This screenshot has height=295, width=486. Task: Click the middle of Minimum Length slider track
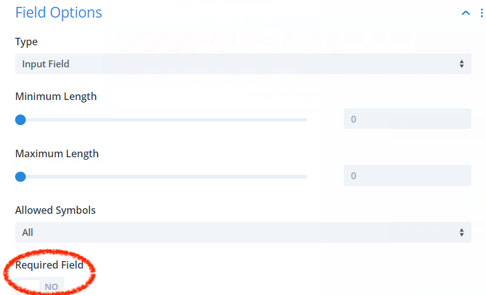161,120
